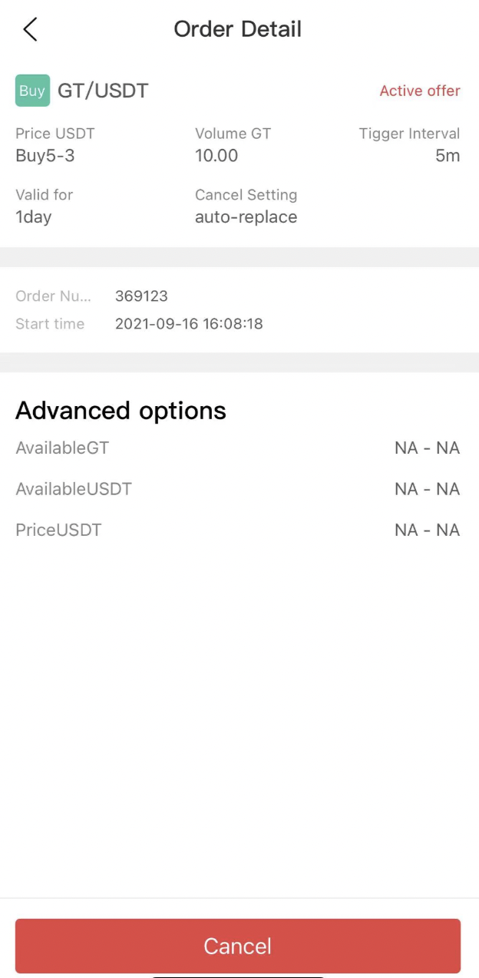Click the Advanced options heading
Image resolution: width=479 pixels, height=978 pixels.
(121, 411)
